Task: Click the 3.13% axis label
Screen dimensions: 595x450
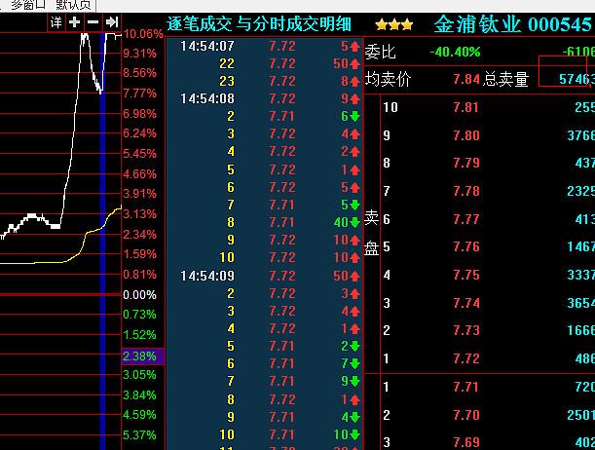Action: tap(139, 214)
